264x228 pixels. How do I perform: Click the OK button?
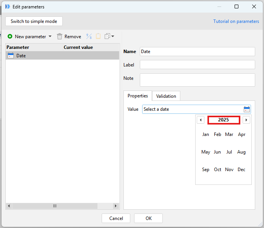[149, 218]
